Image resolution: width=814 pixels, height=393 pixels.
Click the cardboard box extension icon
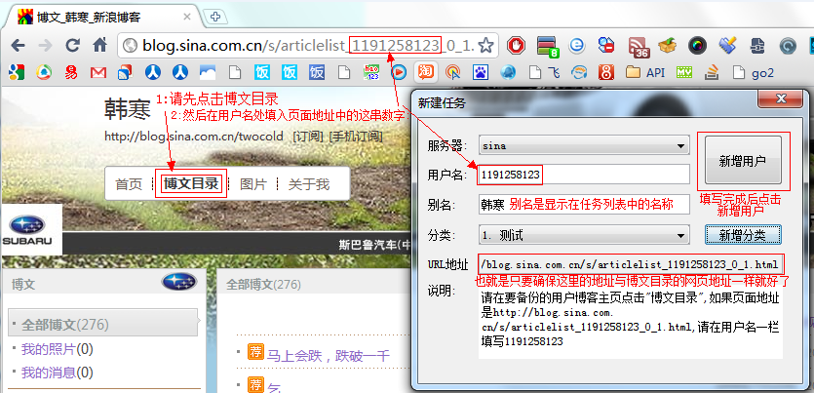point(667,46)
